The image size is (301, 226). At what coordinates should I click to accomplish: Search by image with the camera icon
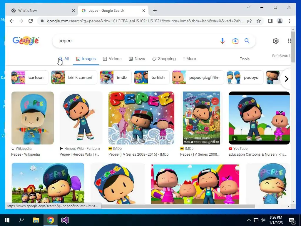(235, 41)
